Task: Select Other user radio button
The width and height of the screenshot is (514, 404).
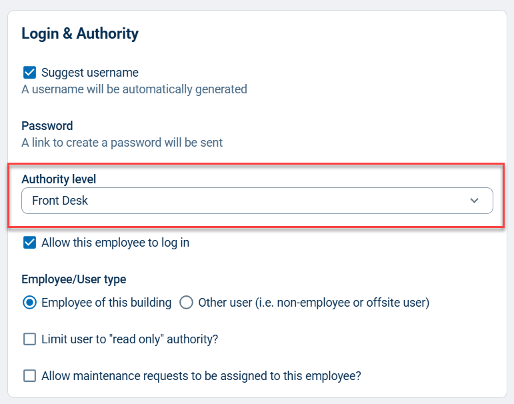Action: (x=186, y=303)
